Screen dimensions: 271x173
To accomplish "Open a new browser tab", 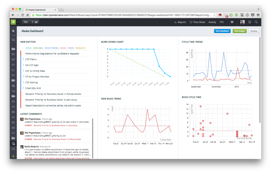I will tap(61, 10).
